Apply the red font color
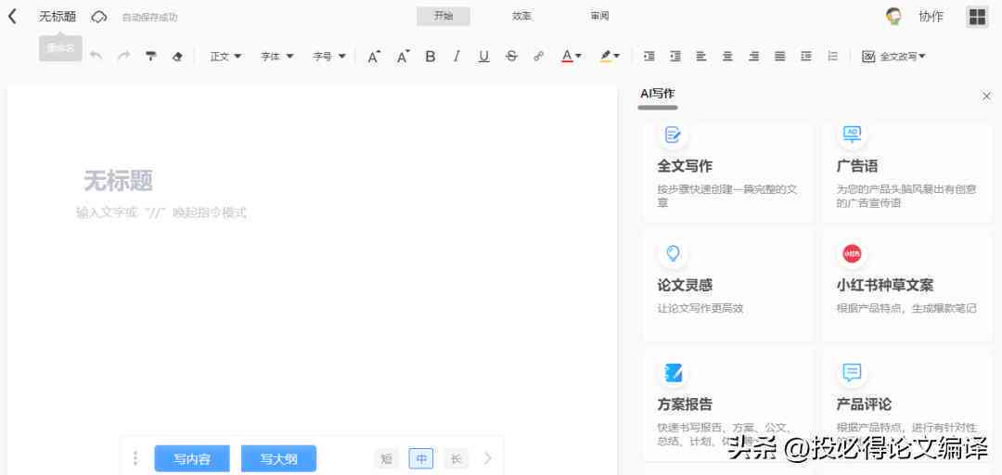The image size is (1002, 475). tap(567, 57)
